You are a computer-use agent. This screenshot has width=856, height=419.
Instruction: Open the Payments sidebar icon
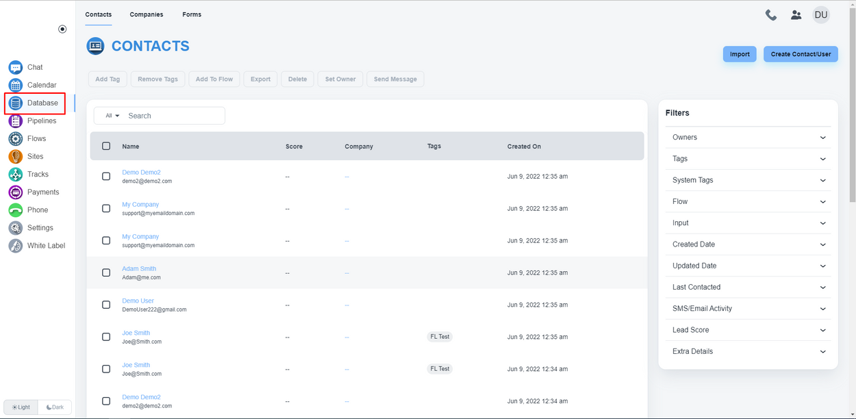pyautogui.click(x=16, y=192)
